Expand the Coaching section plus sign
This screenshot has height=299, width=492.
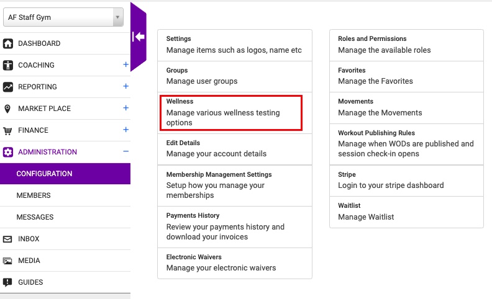coord(126,65)
